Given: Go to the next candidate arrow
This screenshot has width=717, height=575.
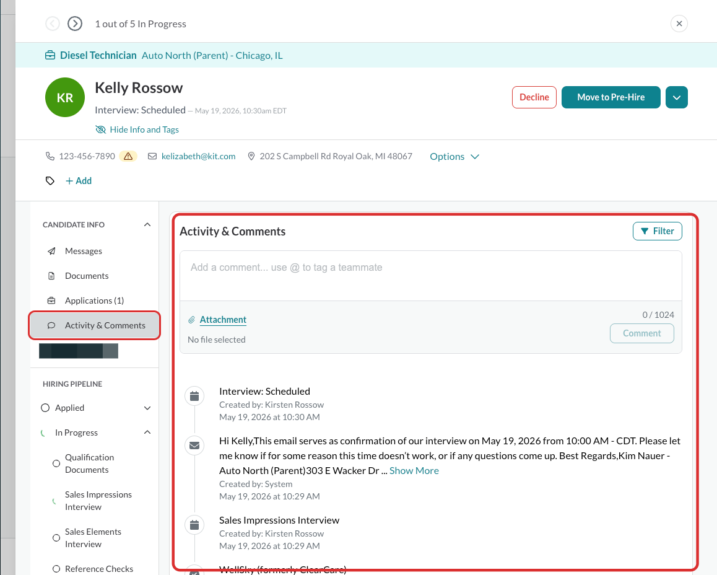Looking at the screenshot, I should [75, 24].
